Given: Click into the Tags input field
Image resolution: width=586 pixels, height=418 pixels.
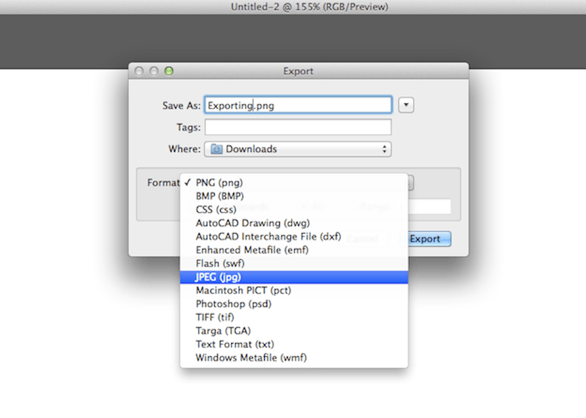Looking at the screenshot, I should (x=297, y=127).
